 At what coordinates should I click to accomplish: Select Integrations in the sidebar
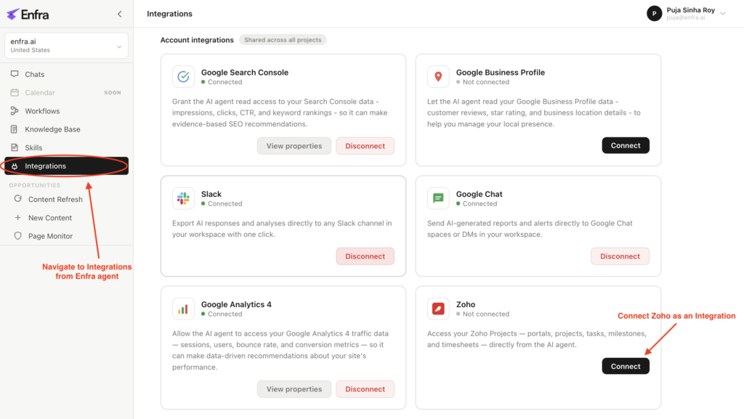click(66, 166)
